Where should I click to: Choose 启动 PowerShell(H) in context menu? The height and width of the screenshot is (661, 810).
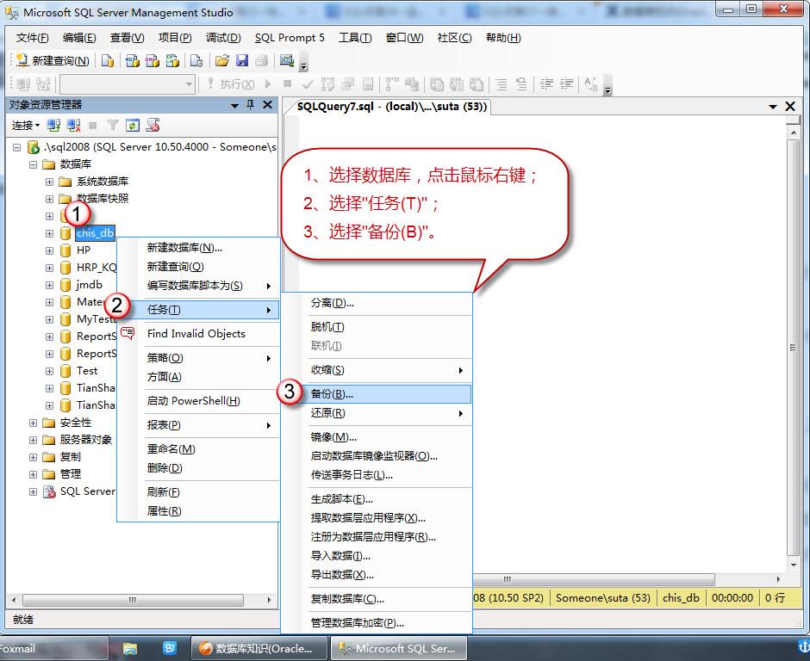198,401
